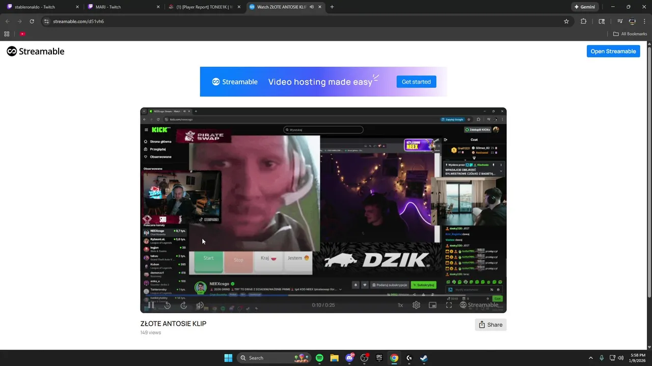This screenshot has height=366, width=652.
Task: Click the Gemini button
Action: pos(585,7)
